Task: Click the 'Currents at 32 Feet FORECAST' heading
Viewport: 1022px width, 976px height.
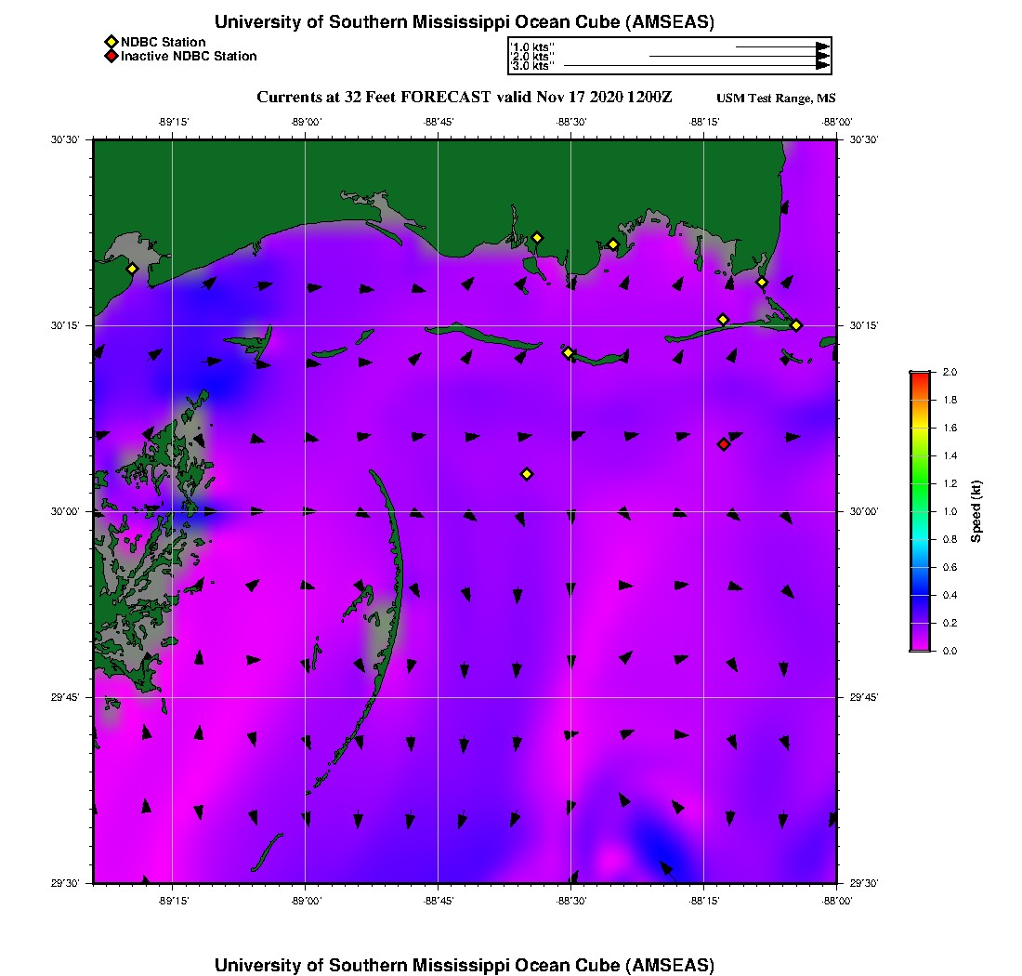Action: click(x=464, y=98)
